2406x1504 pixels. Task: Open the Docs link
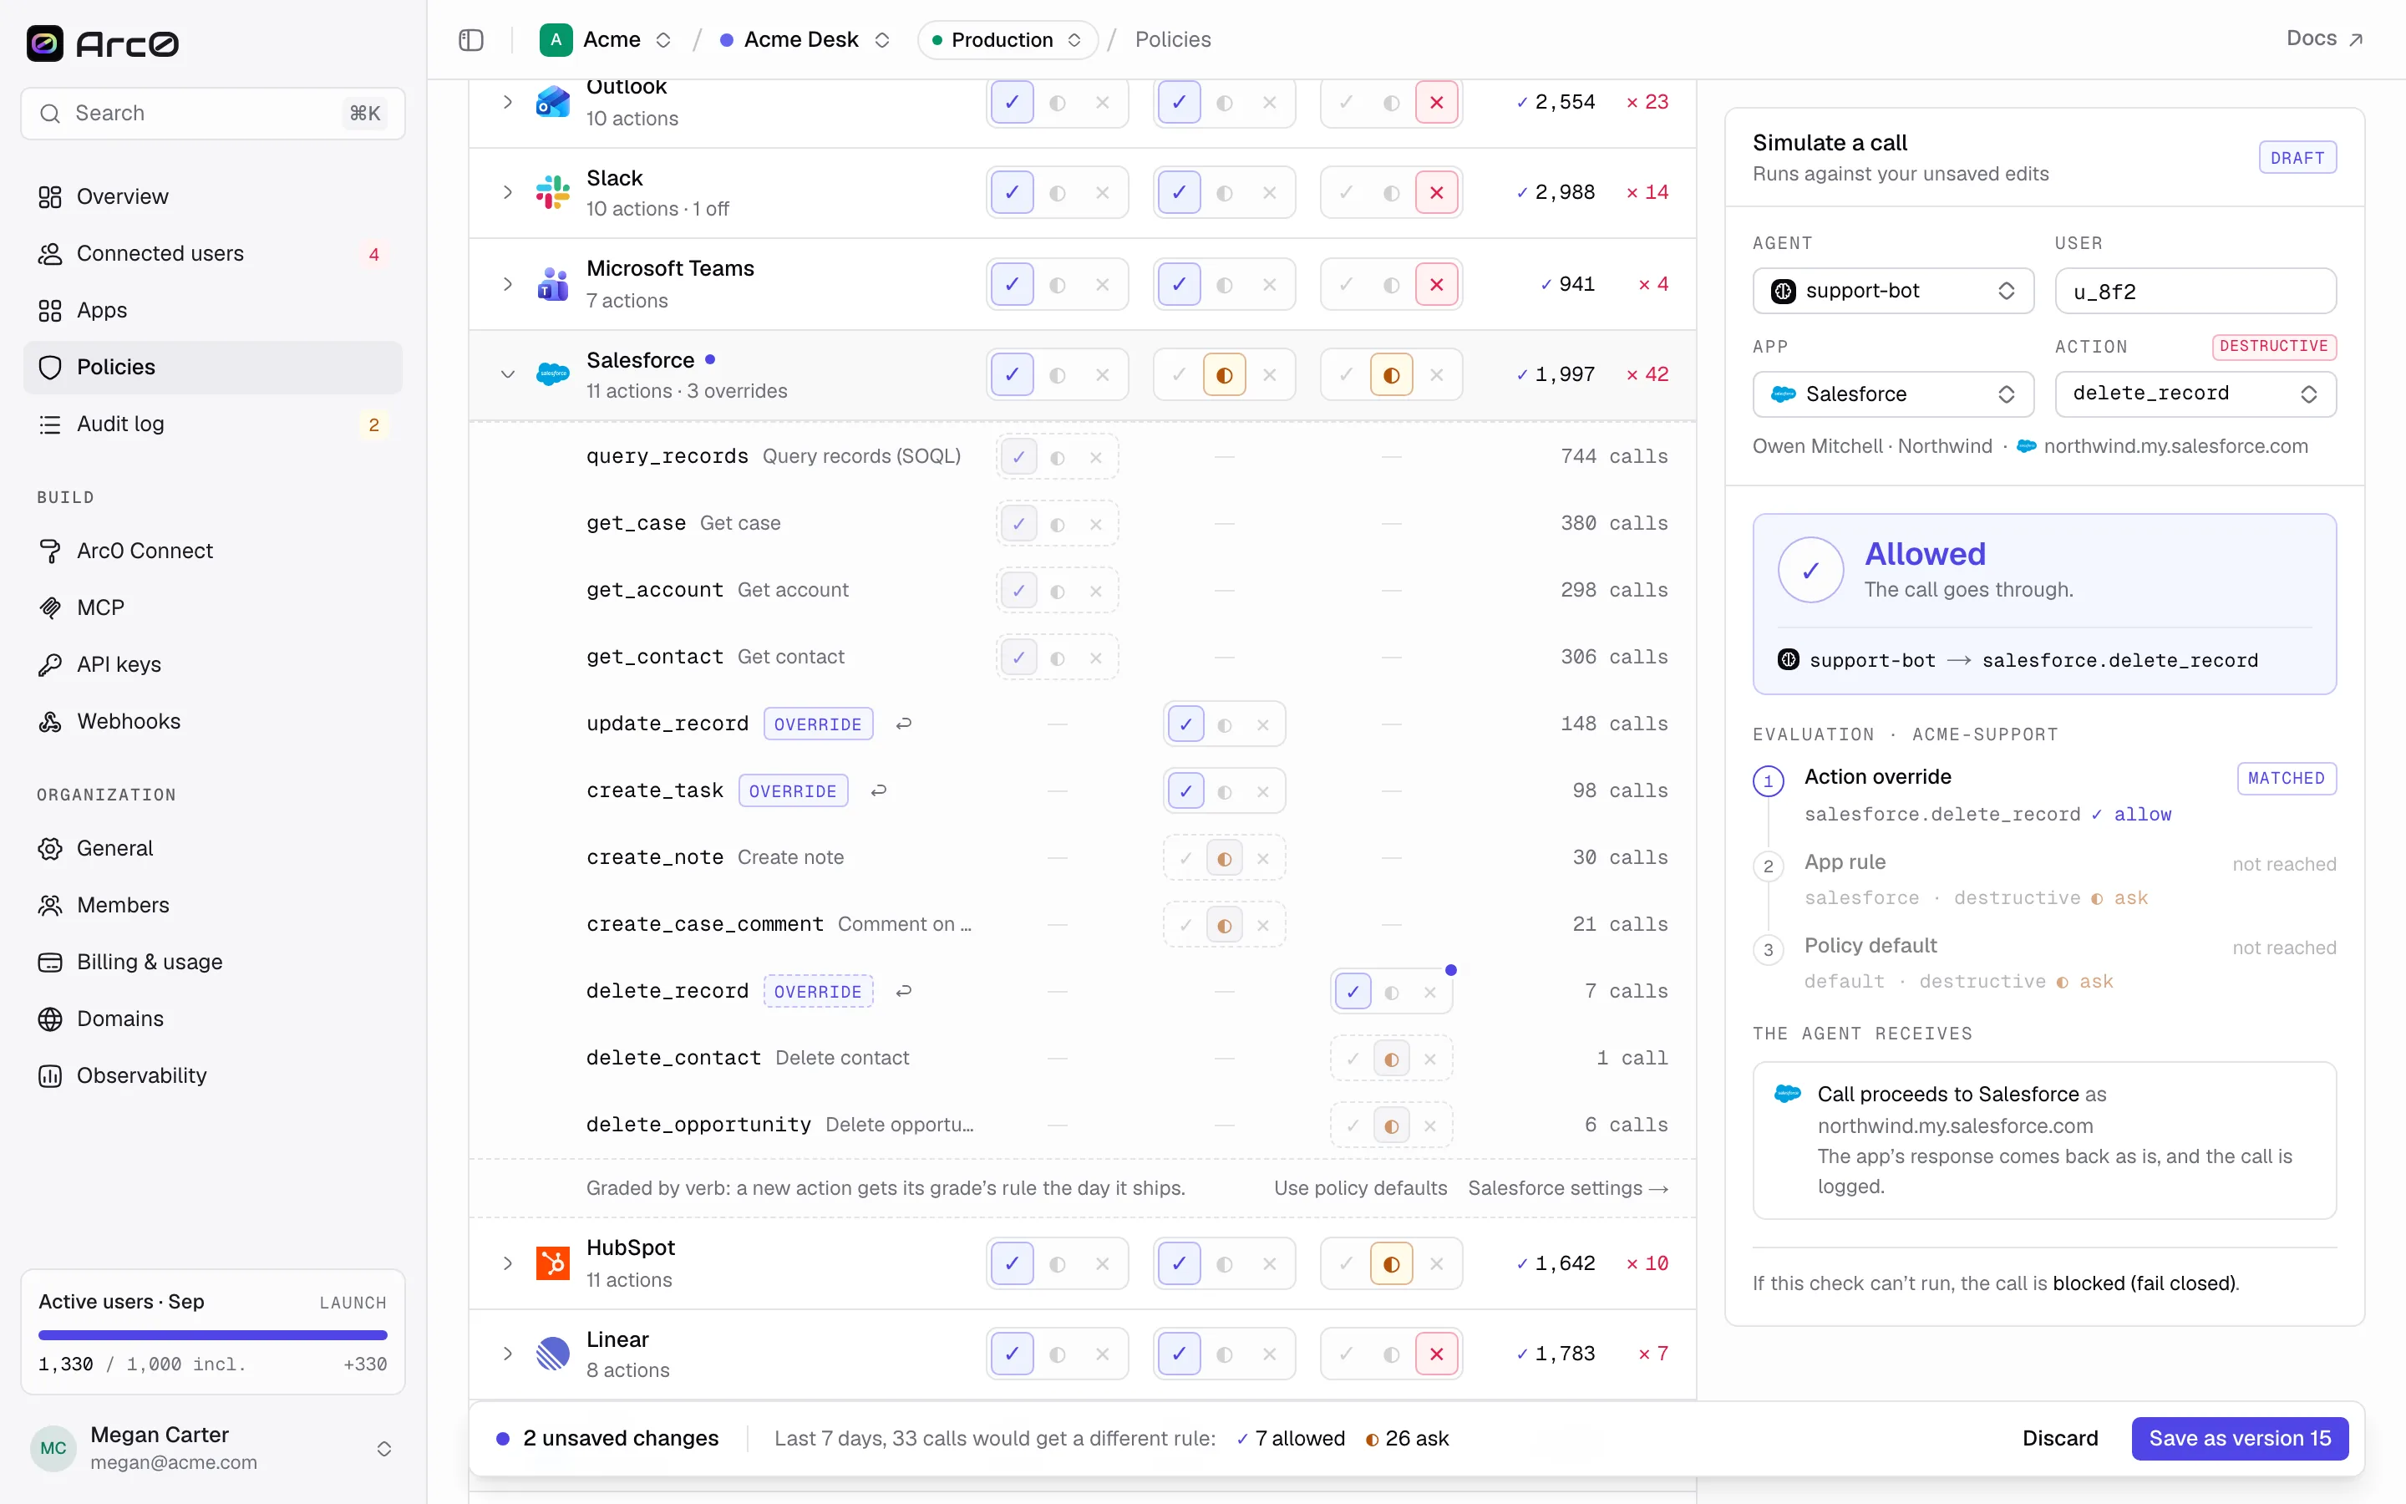(2324, 38)
